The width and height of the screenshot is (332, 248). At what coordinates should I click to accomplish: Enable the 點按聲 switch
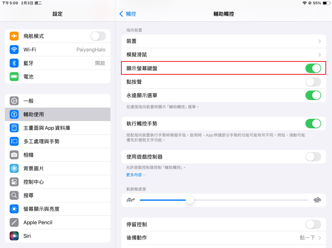[x=313, y=82]
